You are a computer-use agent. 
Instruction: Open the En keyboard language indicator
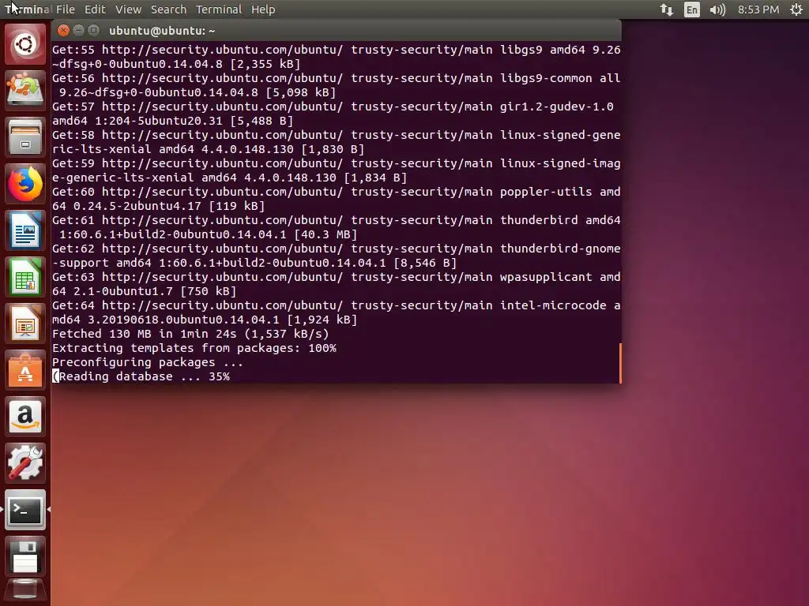692,9
